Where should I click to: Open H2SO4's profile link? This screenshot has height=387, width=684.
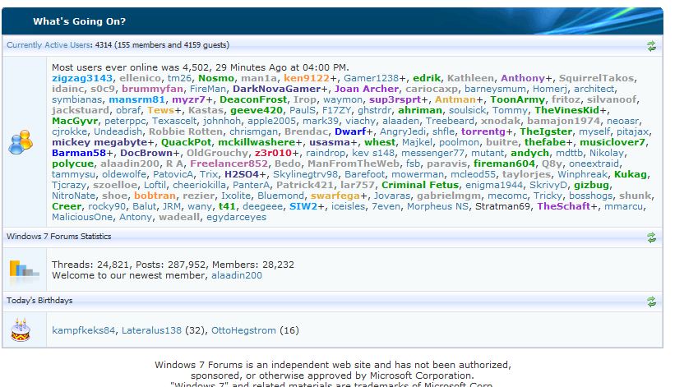(241, 175)
